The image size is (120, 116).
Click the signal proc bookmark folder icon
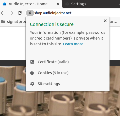pyautogui.click(x=3, y=22)
